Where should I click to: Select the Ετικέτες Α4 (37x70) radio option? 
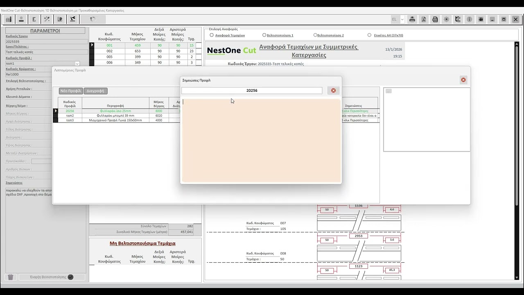point(369,35)
